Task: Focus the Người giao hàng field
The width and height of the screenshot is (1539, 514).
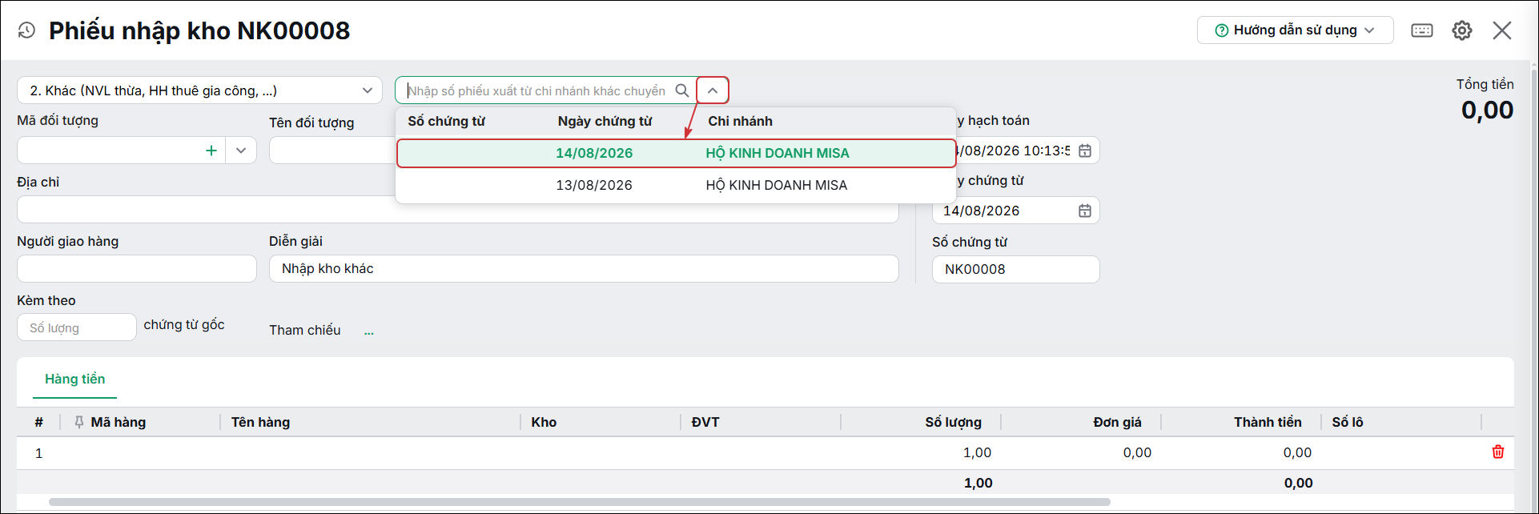Action: tap(137, 269)
